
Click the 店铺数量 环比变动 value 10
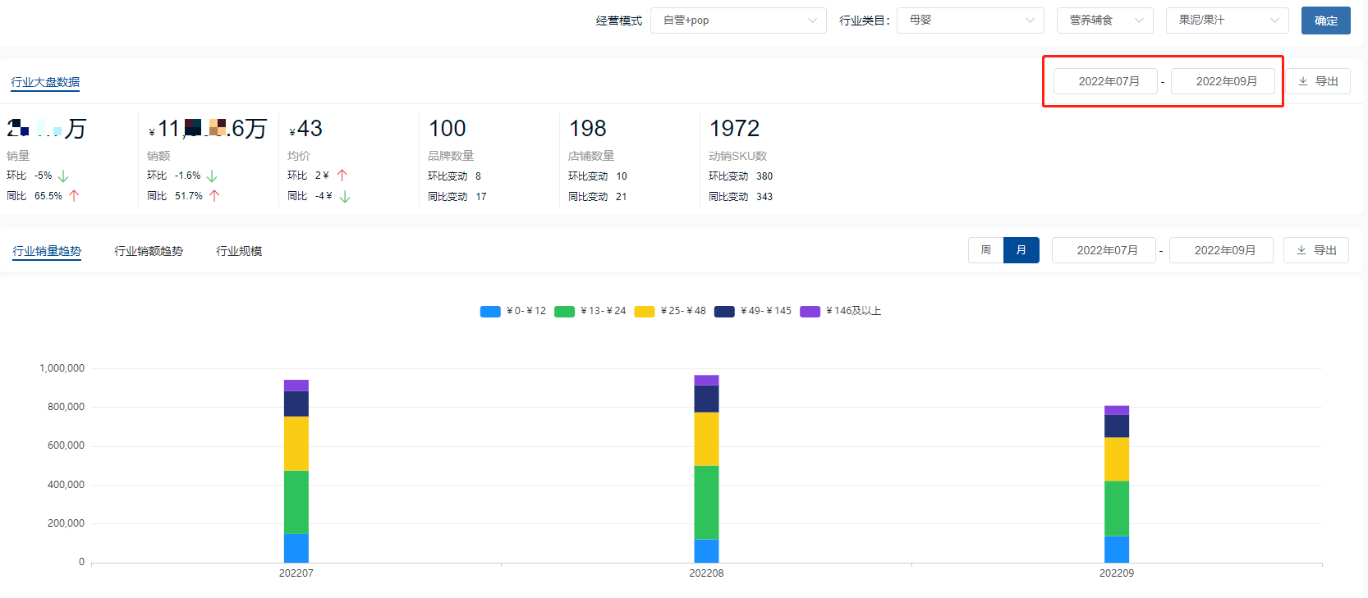tap(622, 176)
